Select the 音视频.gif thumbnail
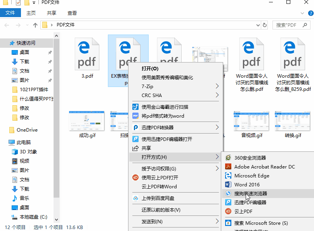Image resolution: width=314 pixels, height=231 pixels. tap(252, 121)
